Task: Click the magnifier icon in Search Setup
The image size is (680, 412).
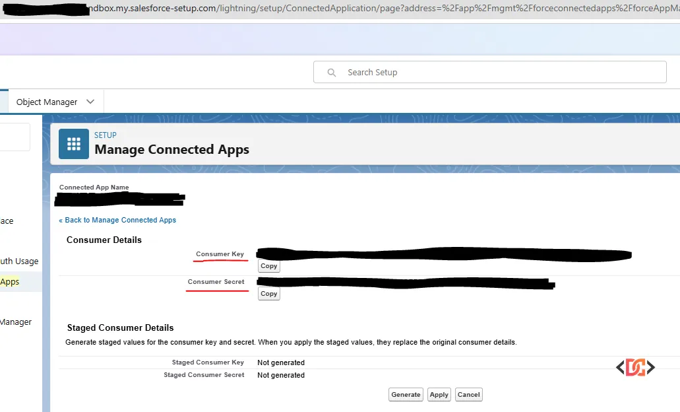Action: (x=332, y=73)
